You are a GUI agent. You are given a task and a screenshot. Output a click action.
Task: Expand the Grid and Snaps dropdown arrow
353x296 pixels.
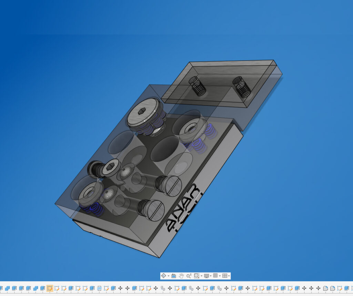(x=220, y=276)
